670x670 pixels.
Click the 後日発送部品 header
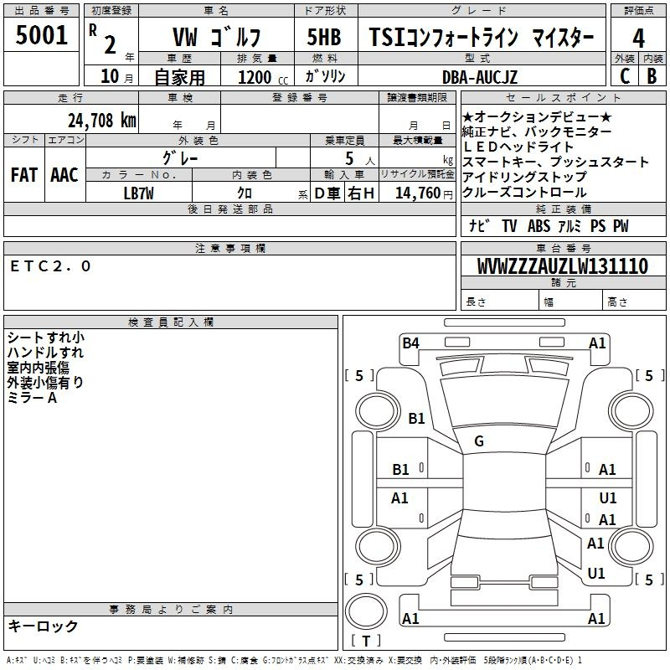pos(229,209)
